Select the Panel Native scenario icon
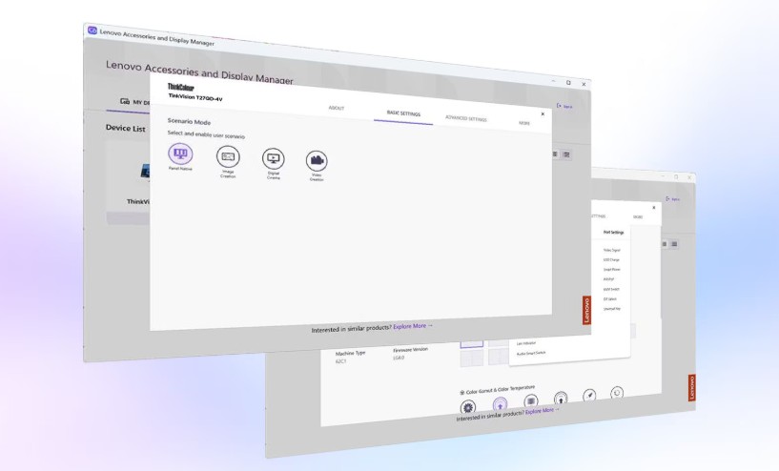This screenshot has width=779, height=471. (179, 153)
